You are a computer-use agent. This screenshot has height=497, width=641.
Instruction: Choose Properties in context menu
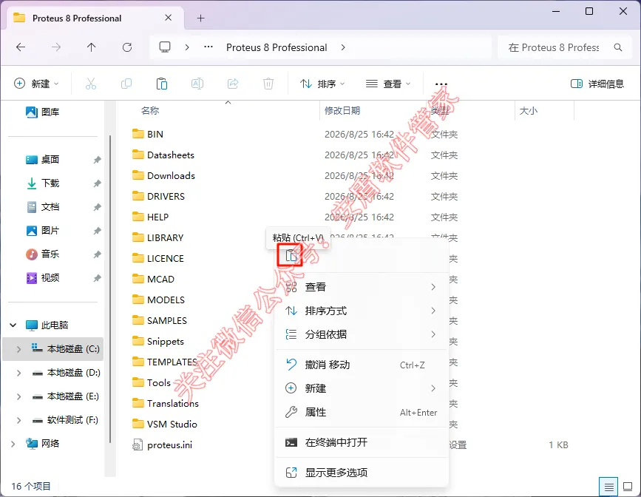362,412
